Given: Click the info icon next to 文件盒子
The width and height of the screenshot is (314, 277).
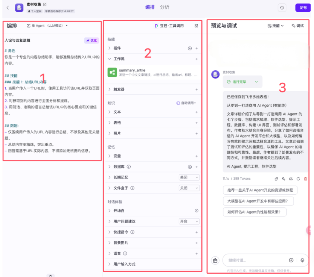Looking at the screenshot, I should coord(133,188).
